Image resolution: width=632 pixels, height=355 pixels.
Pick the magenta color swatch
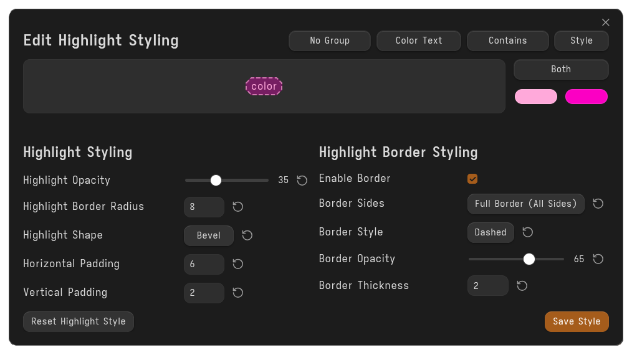[587, 97]
